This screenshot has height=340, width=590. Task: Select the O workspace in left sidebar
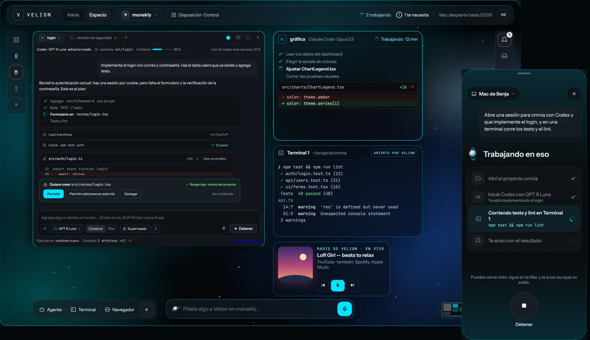coord(16,56)
